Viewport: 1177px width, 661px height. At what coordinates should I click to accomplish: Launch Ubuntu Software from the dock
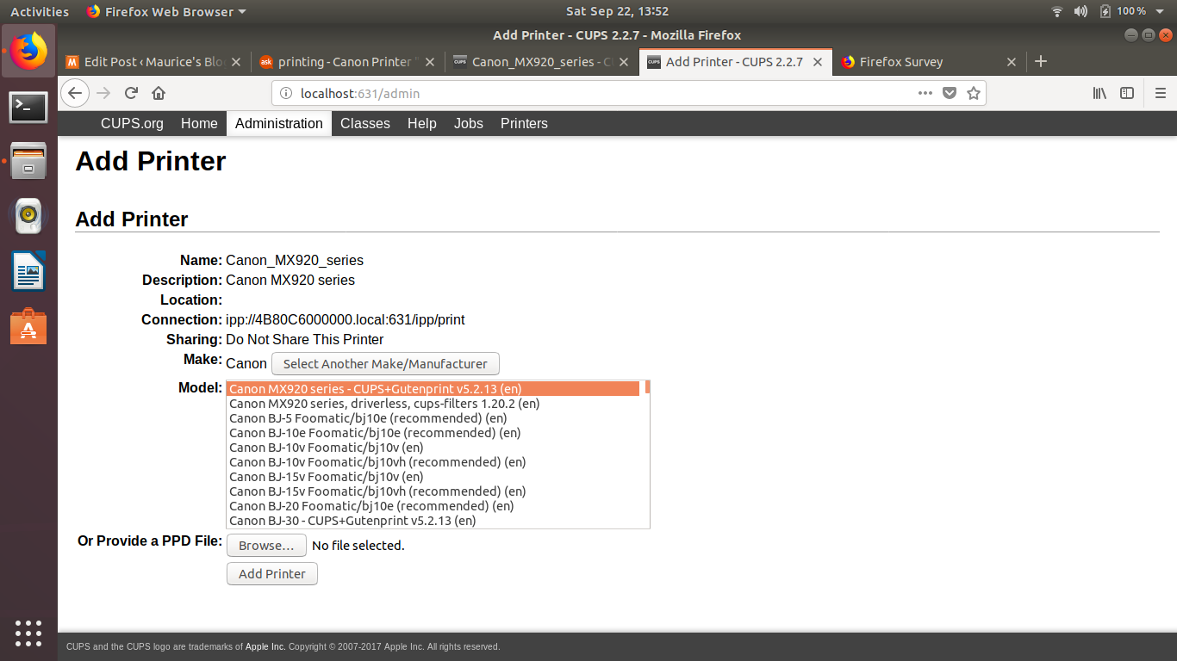click(x=28, y=327)
